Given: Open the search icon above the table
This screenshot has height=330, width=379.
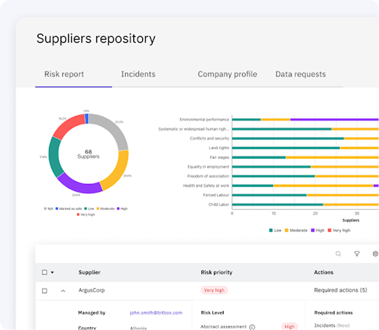Looking at the screenshot, I should (x=338, y=254).
